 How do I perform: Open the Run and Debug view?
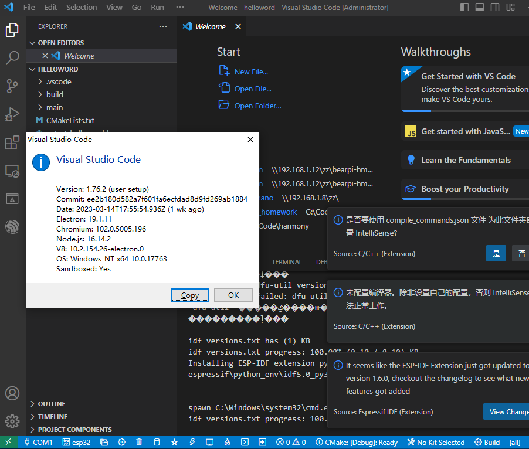12,114
